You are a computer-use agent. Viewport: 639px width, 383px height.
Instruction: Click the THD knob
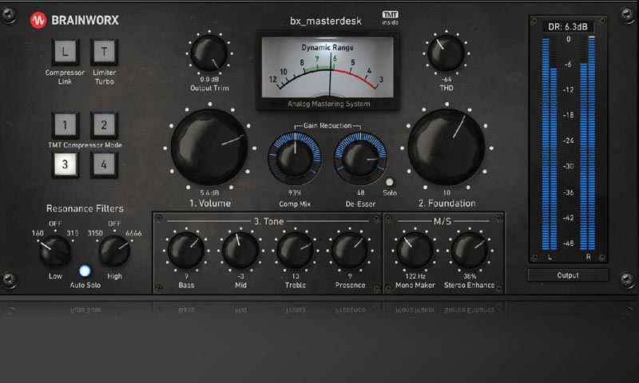[447, 53]
